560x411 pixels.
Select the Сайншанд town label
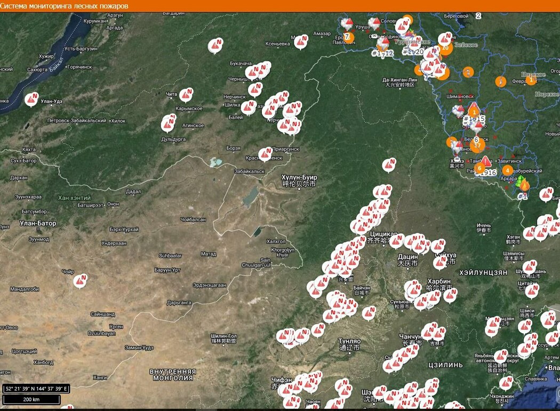coord(102,314)
